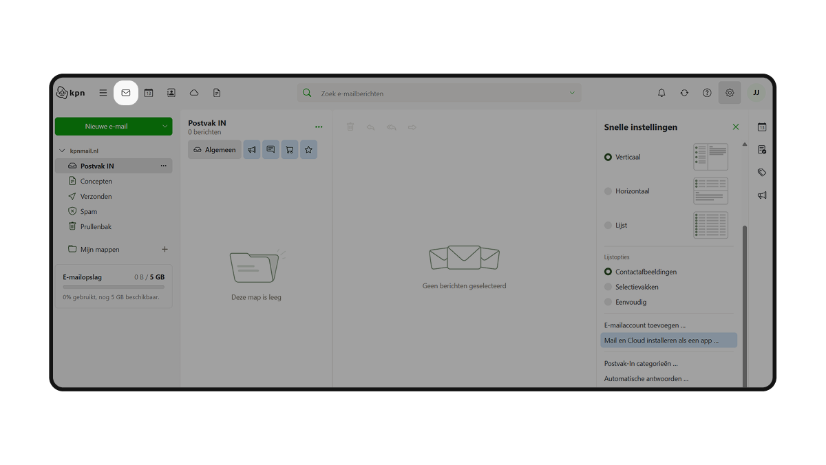
Task: Open Postvak IN list options (green dots)
Action: [x=319, y=127]
